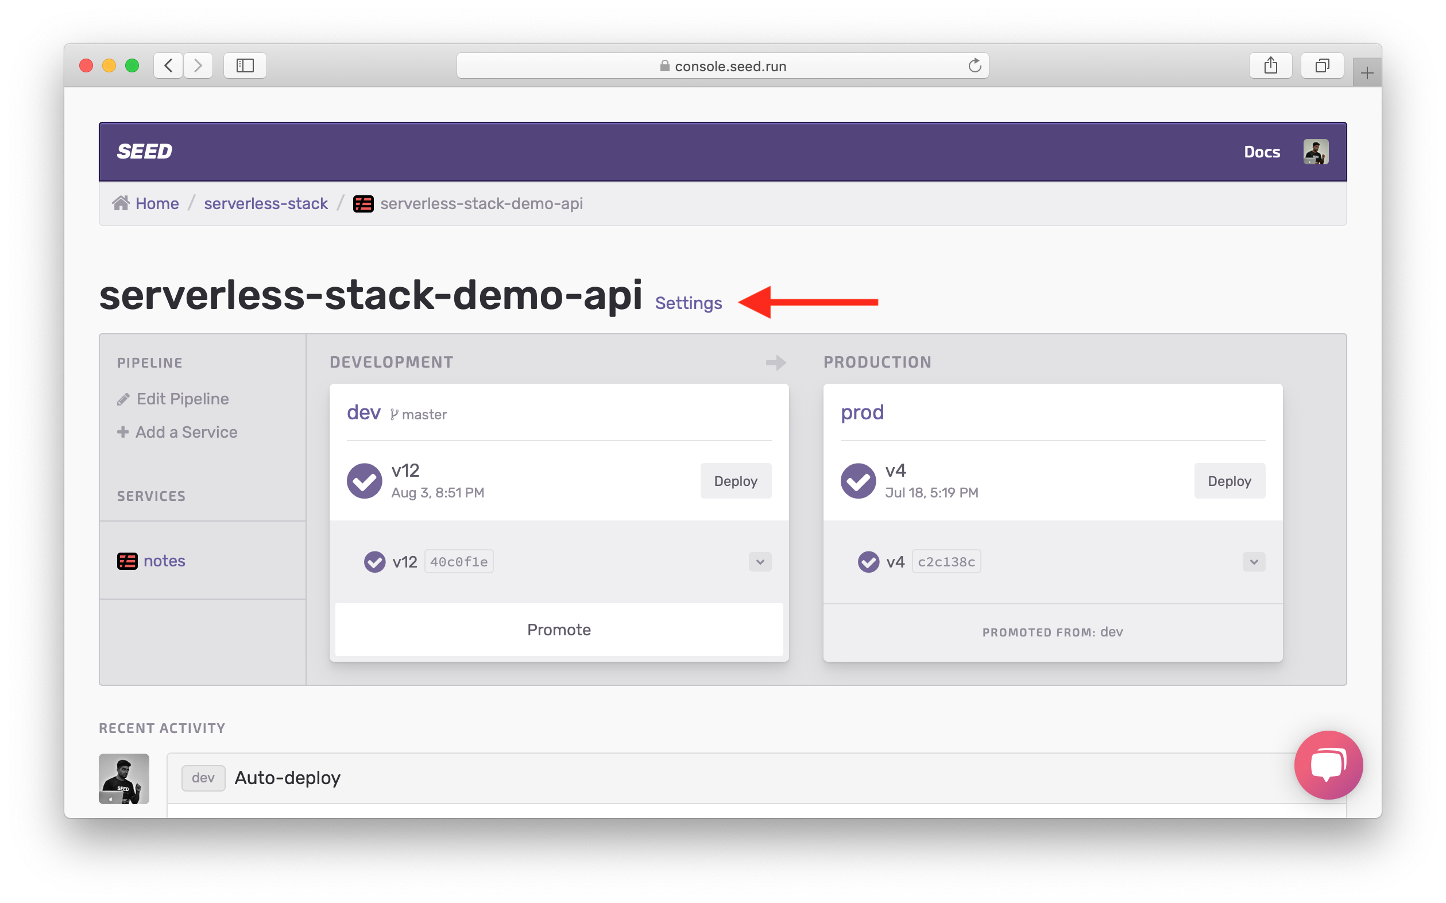Screen dimensions: 1446x903
Task: Expand the dev v12 build dropdown
Action: (x=759, y=562)
